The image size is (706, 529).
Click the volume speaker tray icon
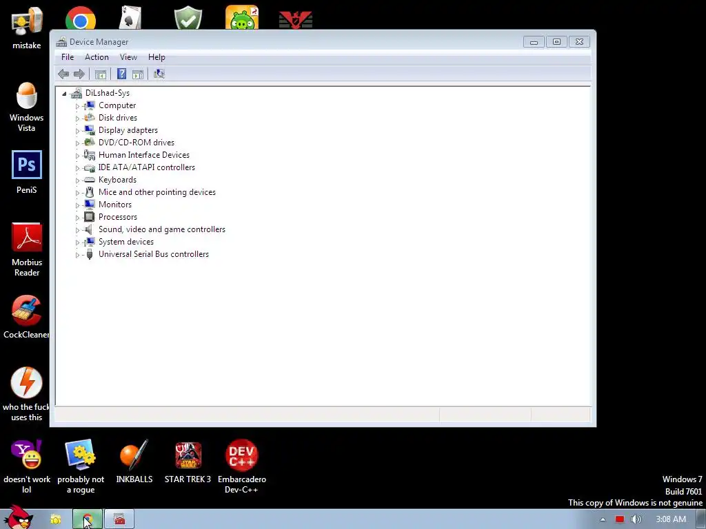click(636, 519)
